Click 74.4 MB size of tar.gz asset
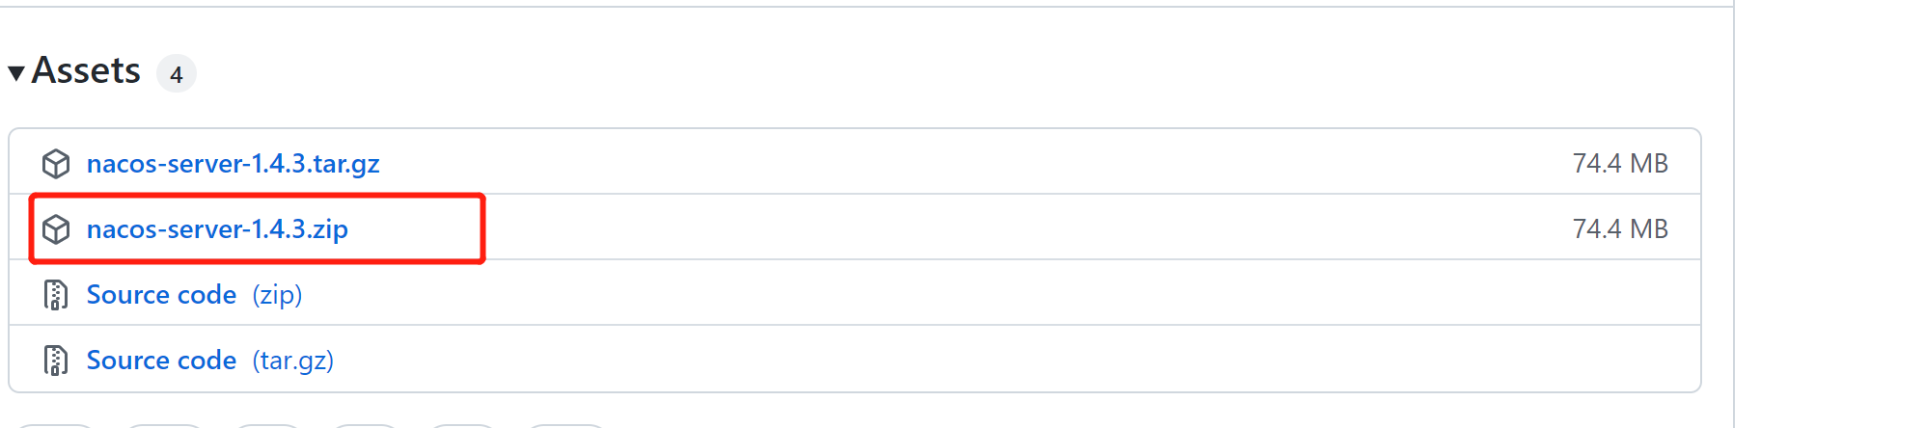Viewport: 1926px width, 428px height. pyautogui.click(x=1620, y=164)
